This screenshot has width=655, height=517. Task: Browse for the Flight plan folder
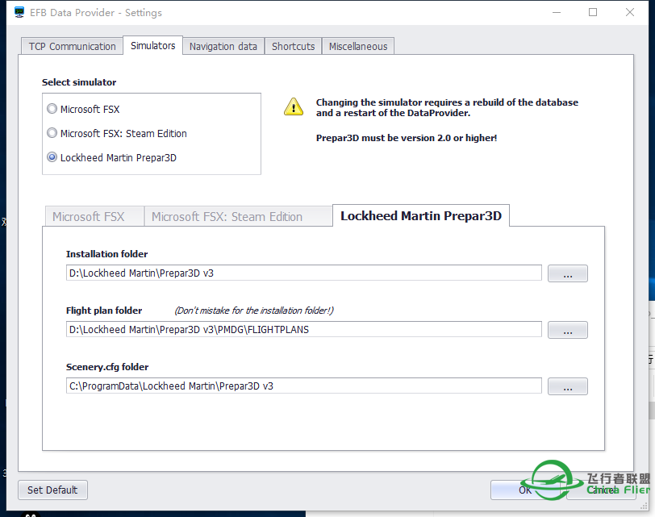tap(568, 330)
